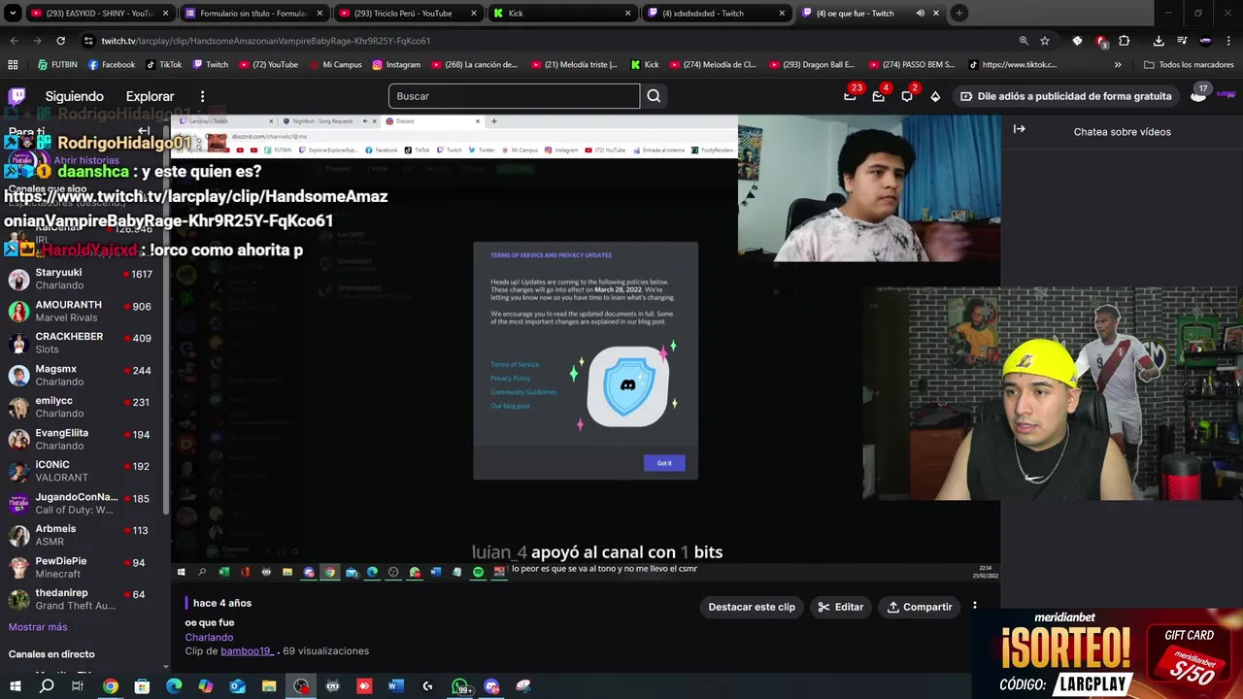Switch to the Triciclo Perú YouTube tab
The width and height of the screenshot is (1243, 699).
406,14
